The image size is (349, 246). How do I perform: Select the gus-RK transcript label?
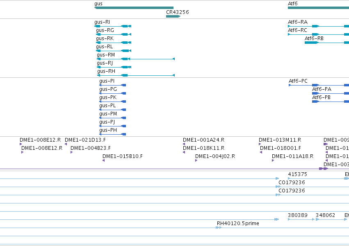click(105, 38)
